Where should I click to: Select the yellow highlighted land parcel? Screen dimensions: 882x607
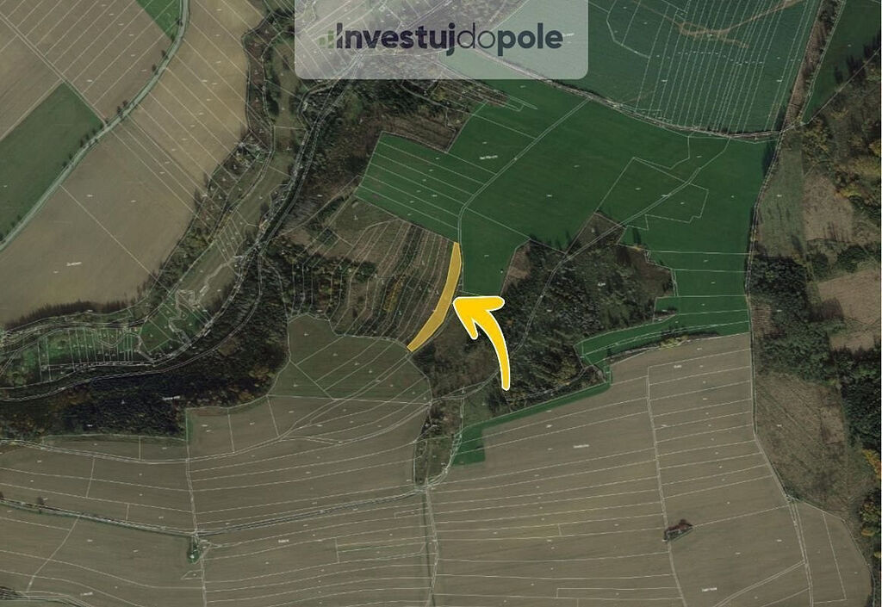pos(436,298)
